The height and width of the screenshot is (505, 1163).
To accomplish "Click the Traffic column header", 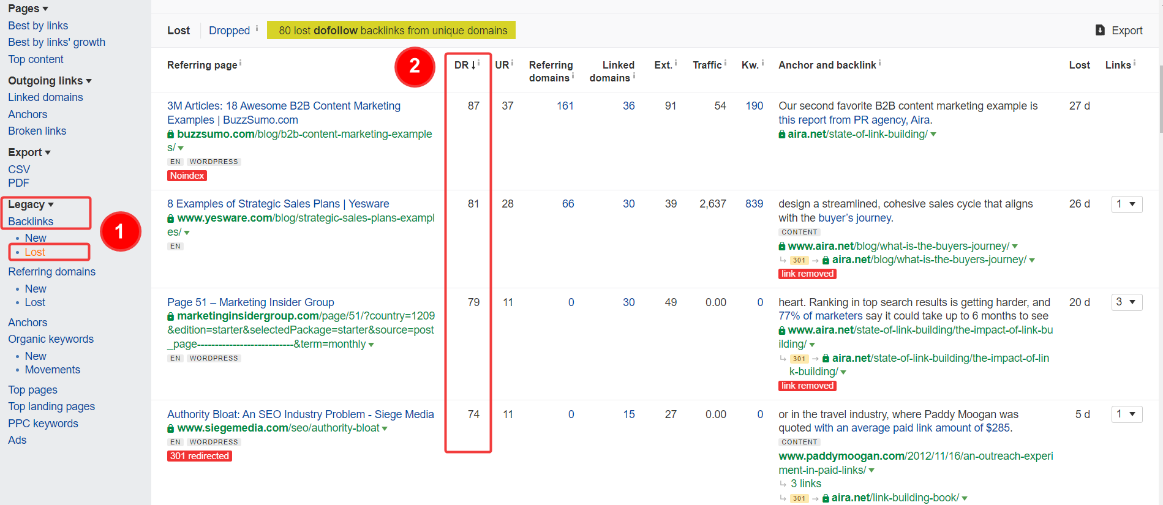I will click(x=707, y=65).
